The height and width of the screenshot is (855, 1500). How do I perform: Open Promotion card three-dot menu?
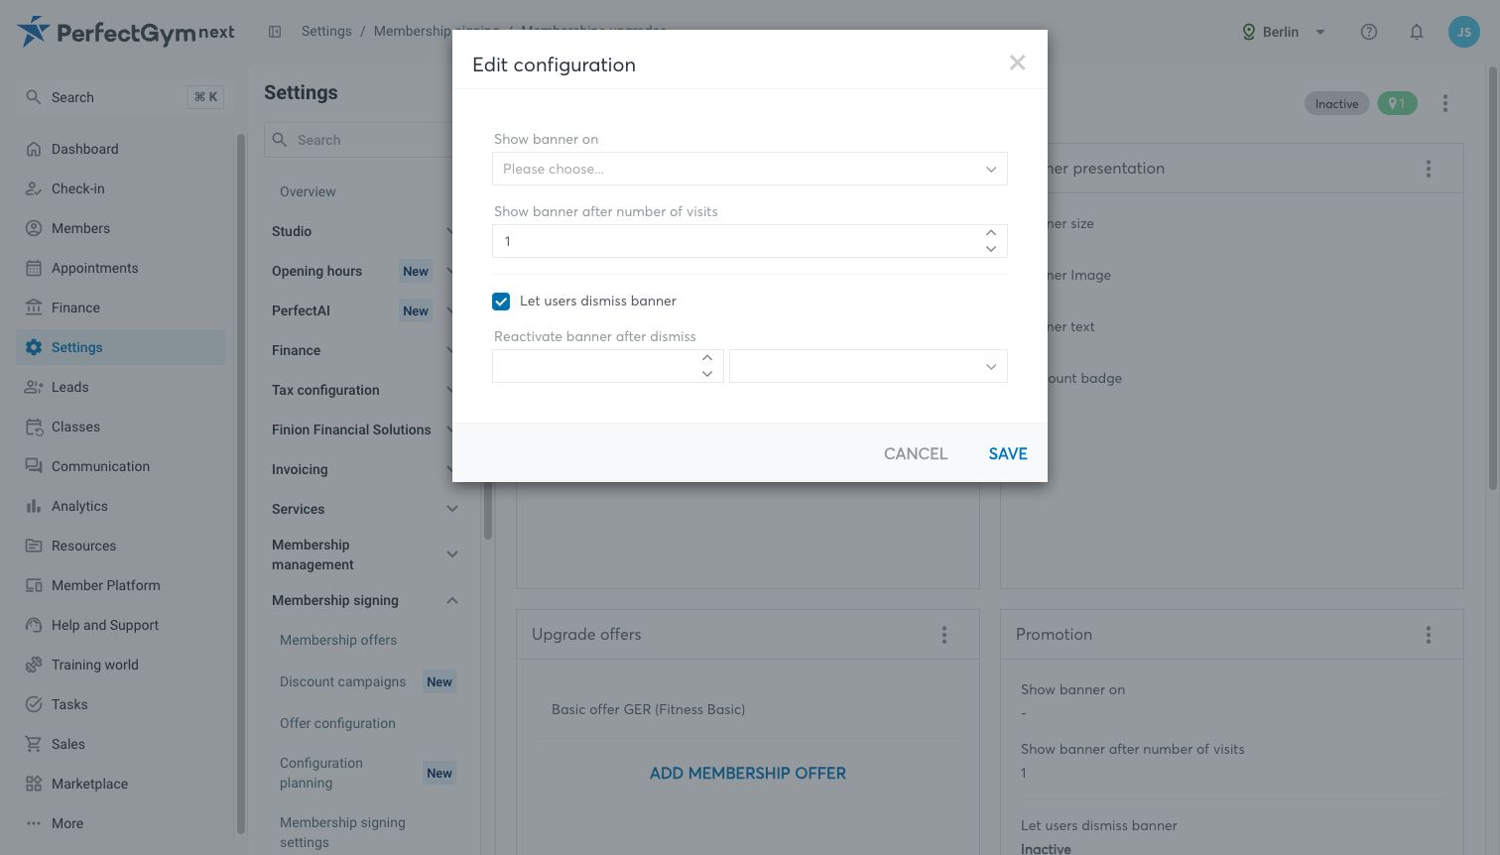pyautogui.click(x=1429, y=635)
